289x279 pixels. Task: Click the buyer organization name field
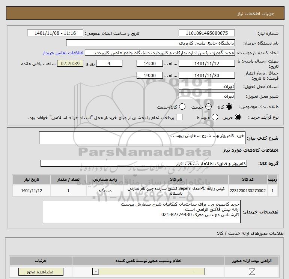(151, 43)
